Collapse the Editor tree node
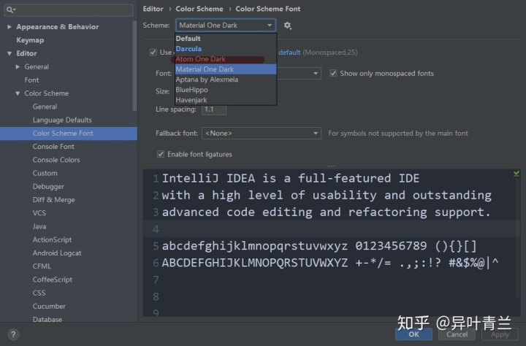The height and width of the screenshot is (346, 526). pos(9,53)
